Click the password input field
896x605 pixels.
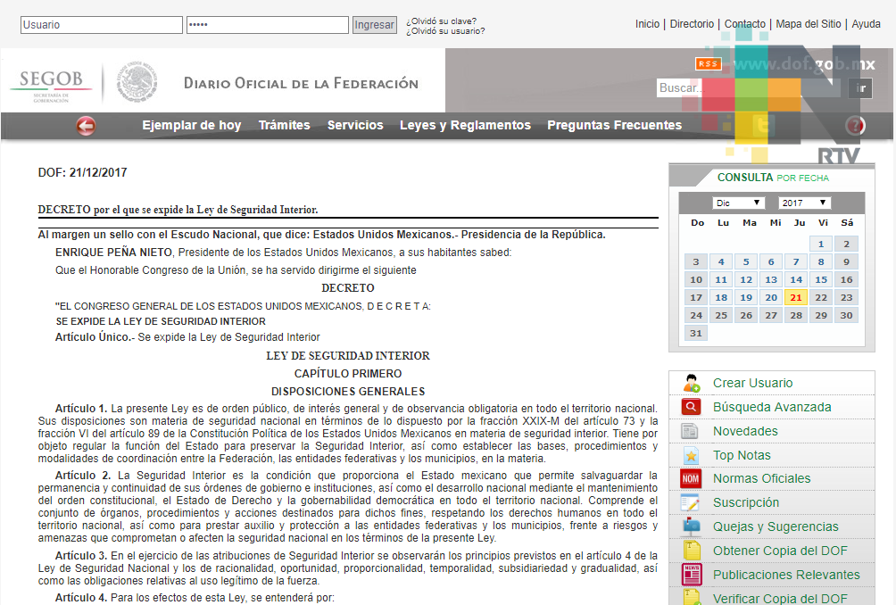click(x=268, y=25)
